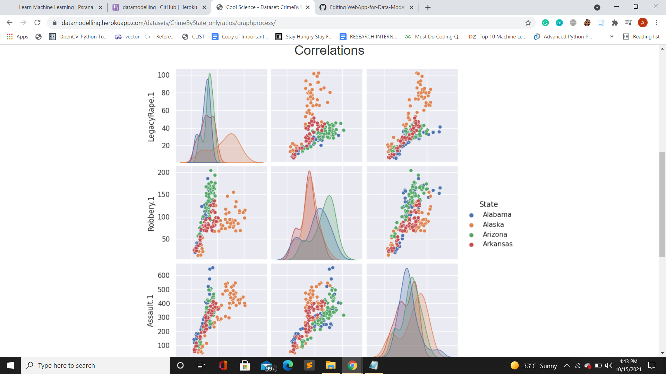
Task: Expand overflow bookmarks with the chevron
Action: pos(611,36)
